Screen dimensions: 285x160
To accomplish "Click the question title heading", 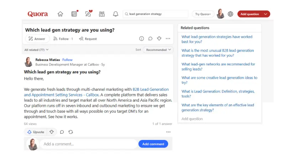I will tap(70, 30).
